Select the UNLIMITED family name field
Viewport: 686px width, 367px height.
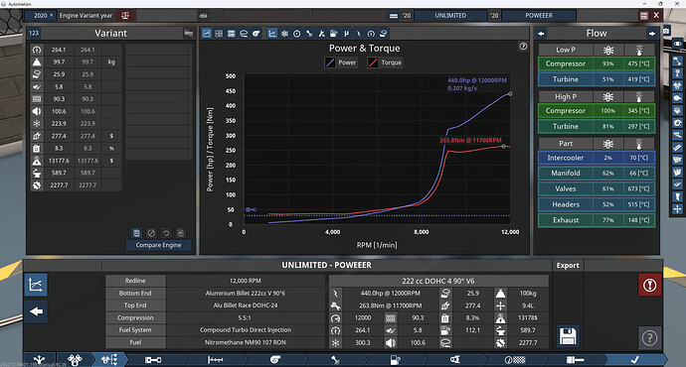tap(450, 15)
